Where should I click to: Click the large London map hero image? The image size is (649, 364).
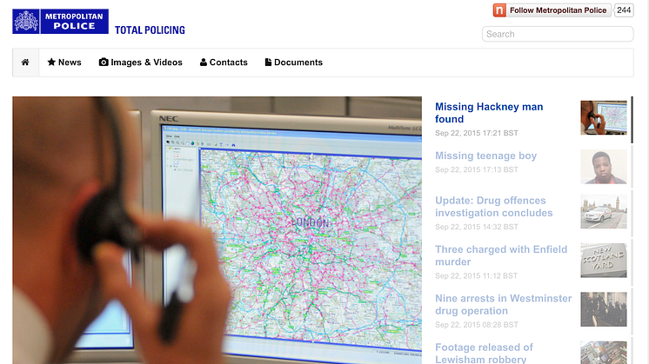(217, 230)
